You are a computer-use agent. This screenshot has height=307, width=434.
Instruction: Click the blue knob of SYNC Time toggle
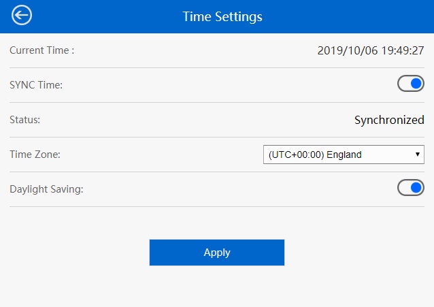[x=416, y=84]
